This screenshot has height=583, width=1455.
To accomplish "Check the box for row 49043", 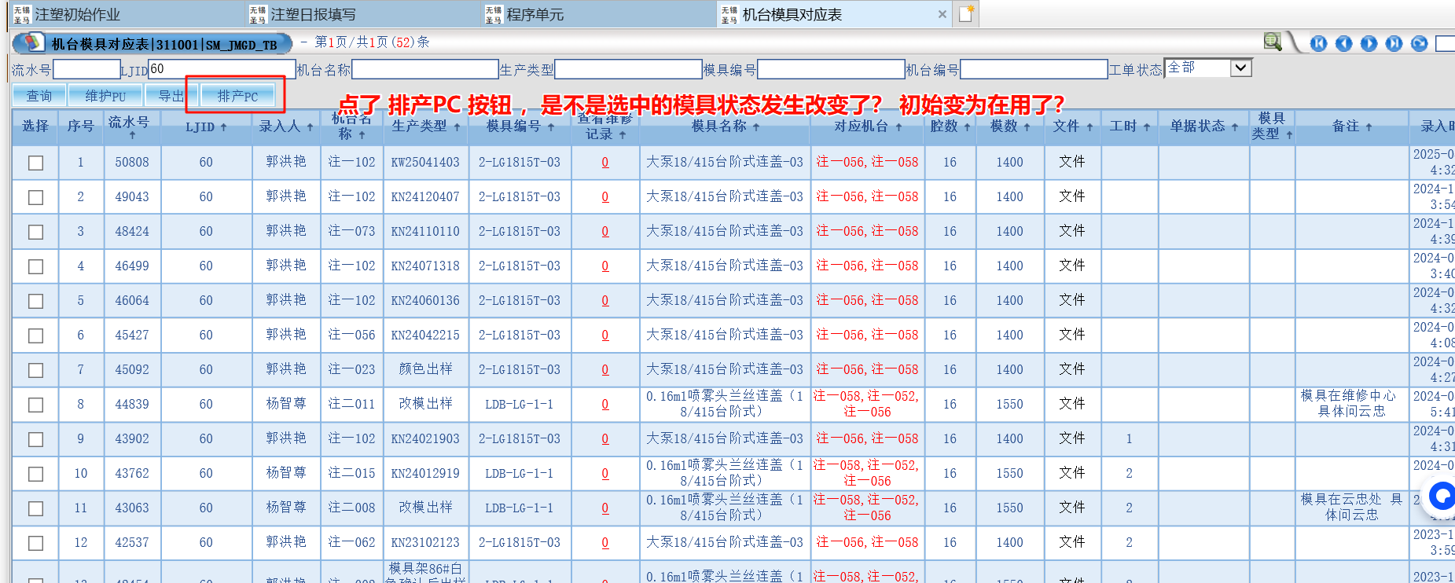I will 35,197.
